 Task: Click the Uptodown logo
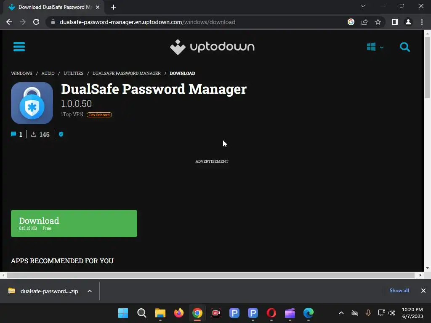tap(212, 47)
